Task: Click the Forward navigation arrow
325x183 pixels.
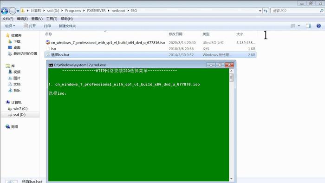Action: coord(13,11)
